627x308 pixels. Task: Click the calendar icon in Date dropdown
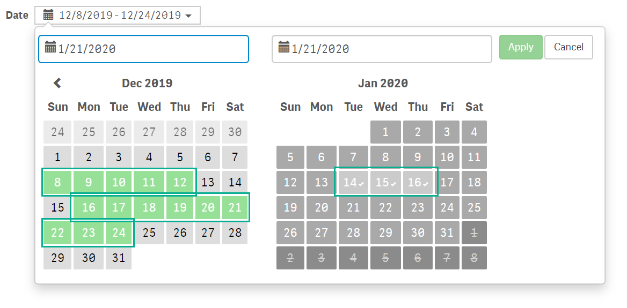48,16
